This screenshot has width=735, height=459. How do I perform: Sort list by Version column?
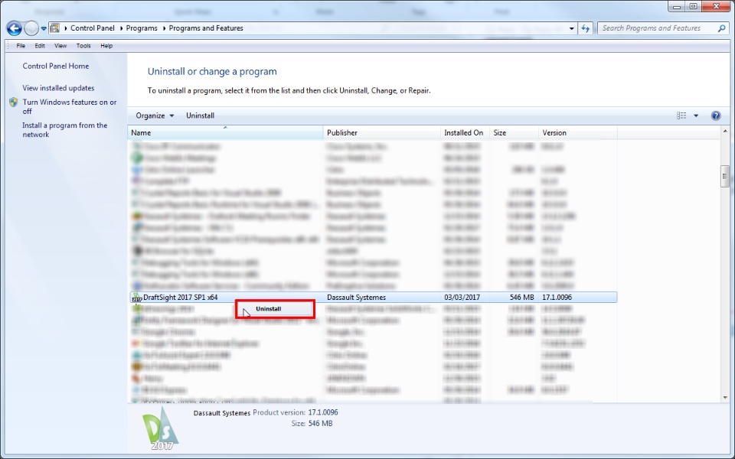pos(578,133)
